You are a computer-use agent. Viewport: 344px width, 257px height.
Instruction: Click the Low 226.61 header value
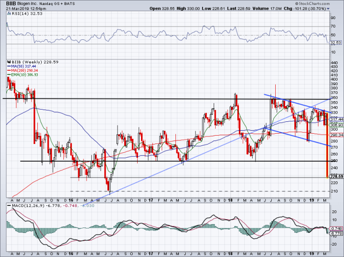pyautogui.click(x=214, y=8)
